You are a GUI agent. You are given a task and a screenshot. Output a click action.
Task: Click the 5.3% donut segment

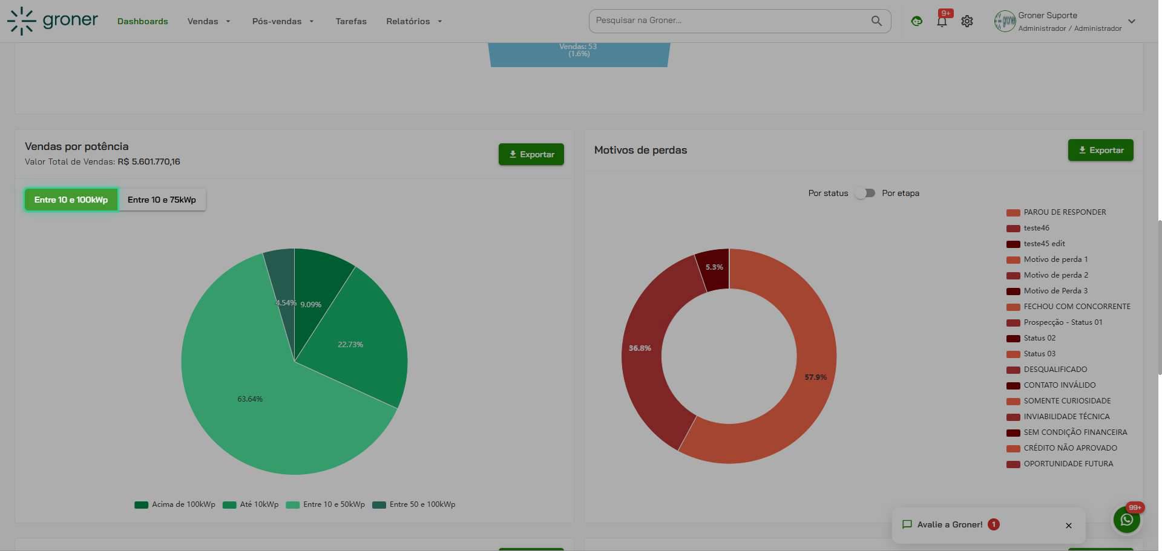coord(714,269)
